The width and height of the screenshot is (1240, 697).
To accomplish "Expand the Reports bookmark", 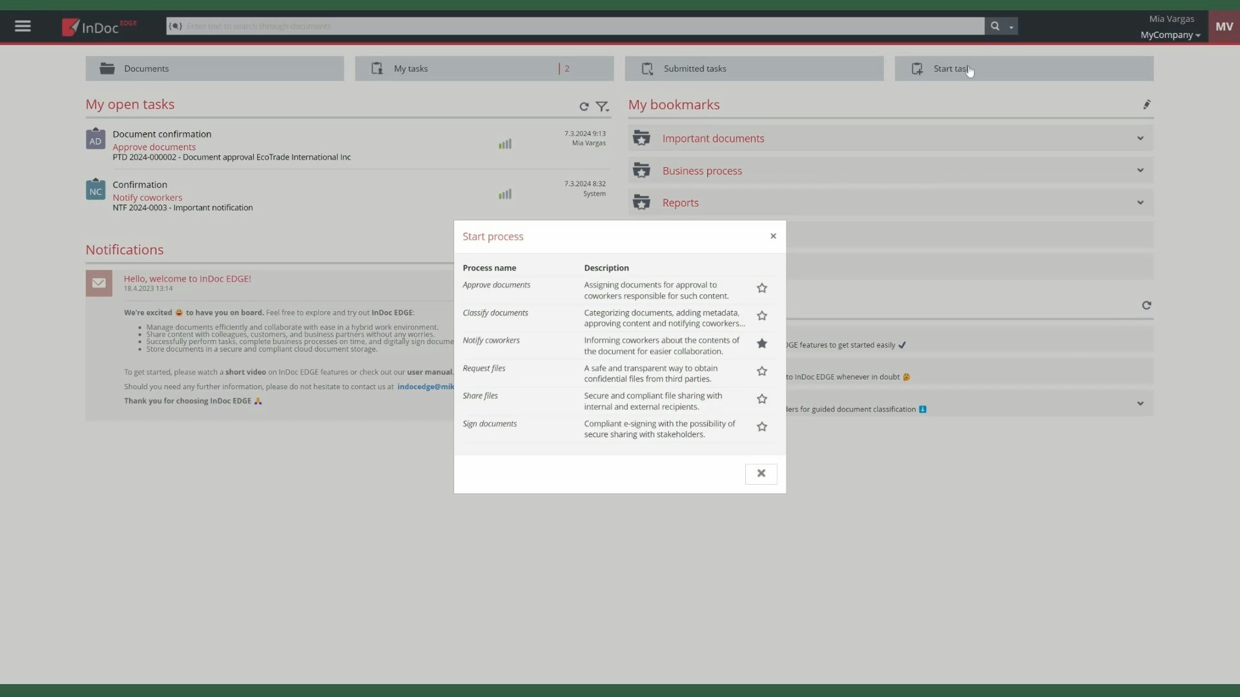I will tap(1139, 202).
